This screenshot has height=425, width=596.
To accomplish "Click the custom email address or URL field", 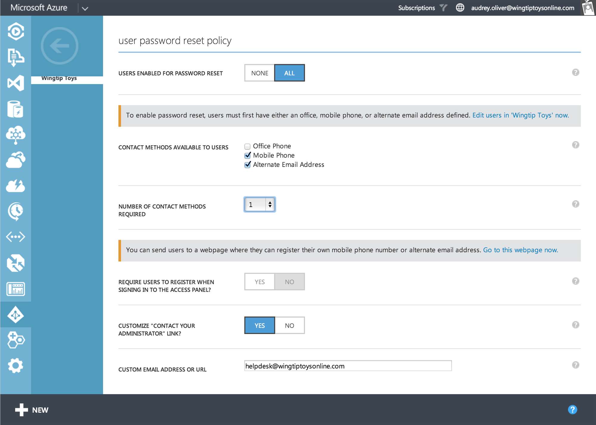I will tap(348, 366).
